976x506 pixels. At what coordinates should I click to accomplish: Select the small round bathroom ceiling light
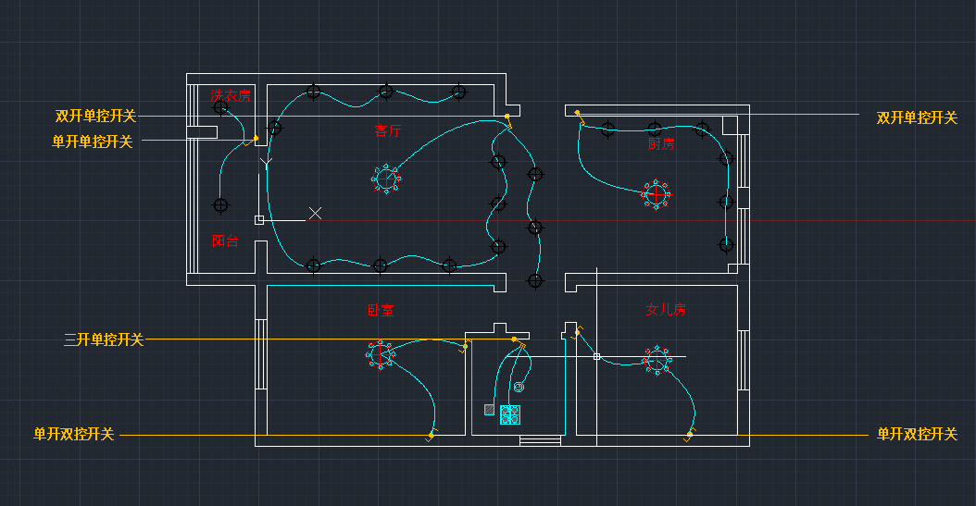(x=519, y=388)
